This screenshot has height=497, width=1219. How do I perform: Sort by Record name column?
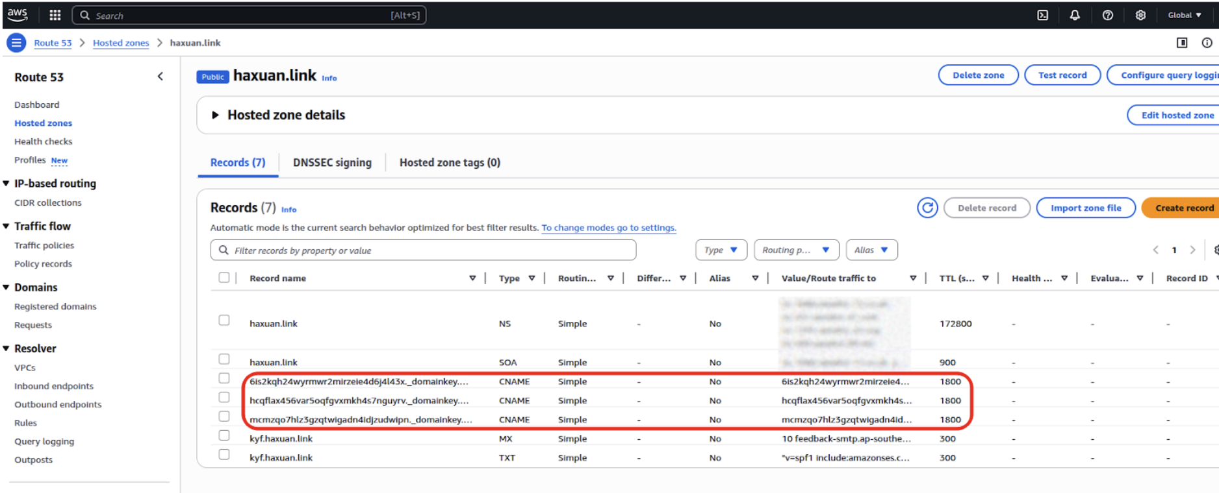[x=472, y=278]
